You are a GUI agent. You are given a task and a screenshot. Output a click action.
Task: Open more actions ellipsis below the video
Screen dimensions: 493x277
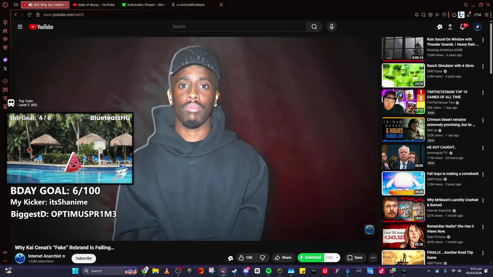click(x=373, y=258)
